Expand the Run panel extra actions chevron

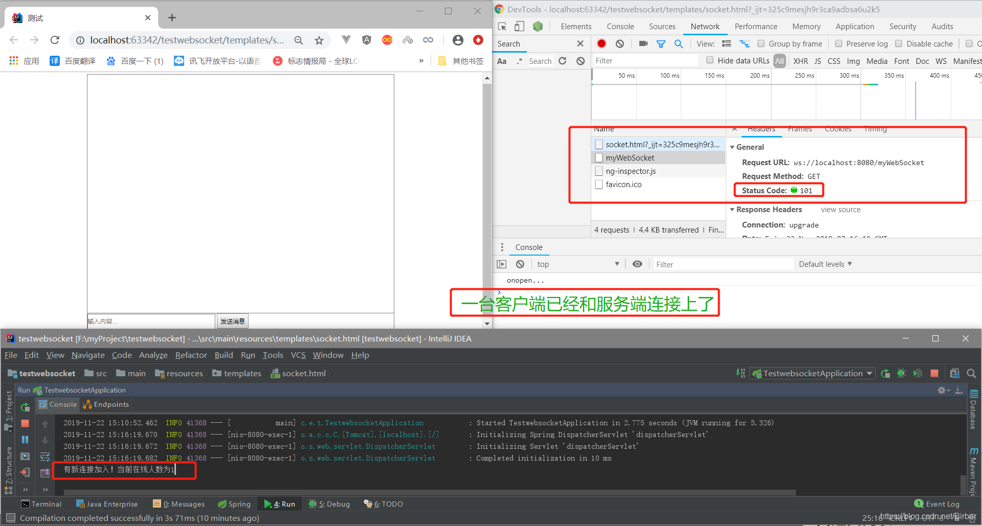click(x=25, y=489)
